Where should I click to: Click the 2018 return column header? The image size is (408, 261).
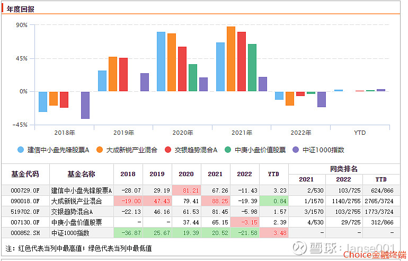128,174
